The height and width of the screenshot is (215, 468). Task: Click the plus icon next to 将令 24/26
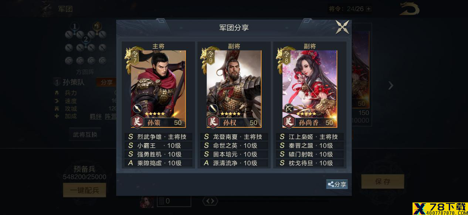coord(369,9)
